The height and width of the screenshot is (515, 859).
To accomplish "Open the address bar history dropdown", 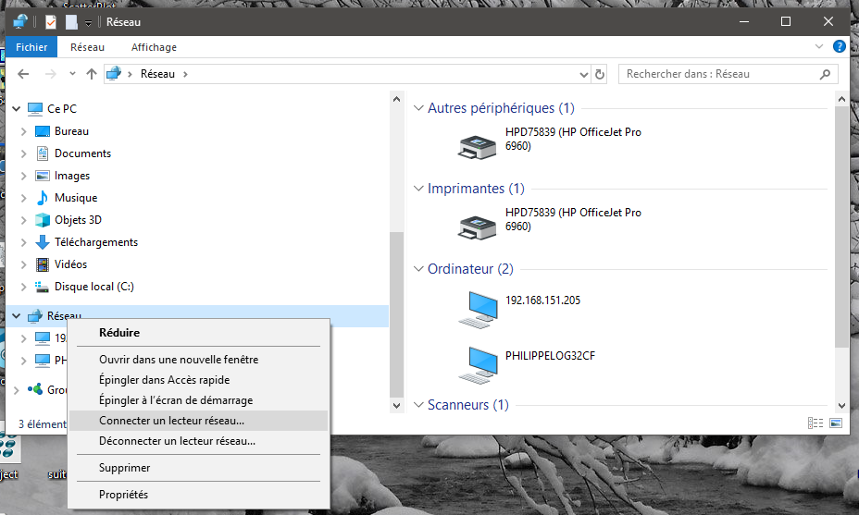I will click(x=583, y=75).
